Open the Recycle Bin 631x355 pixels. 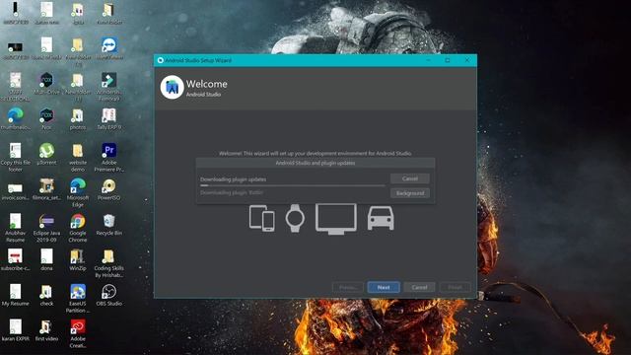coord(109,225)
